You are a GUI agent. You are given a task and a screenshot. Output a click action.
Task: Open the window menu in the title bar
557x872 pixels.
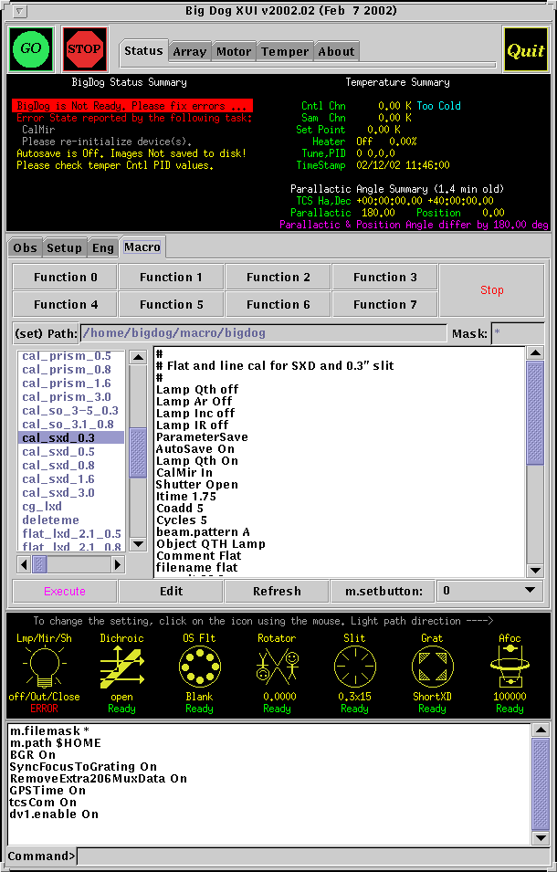pos(20,11)
